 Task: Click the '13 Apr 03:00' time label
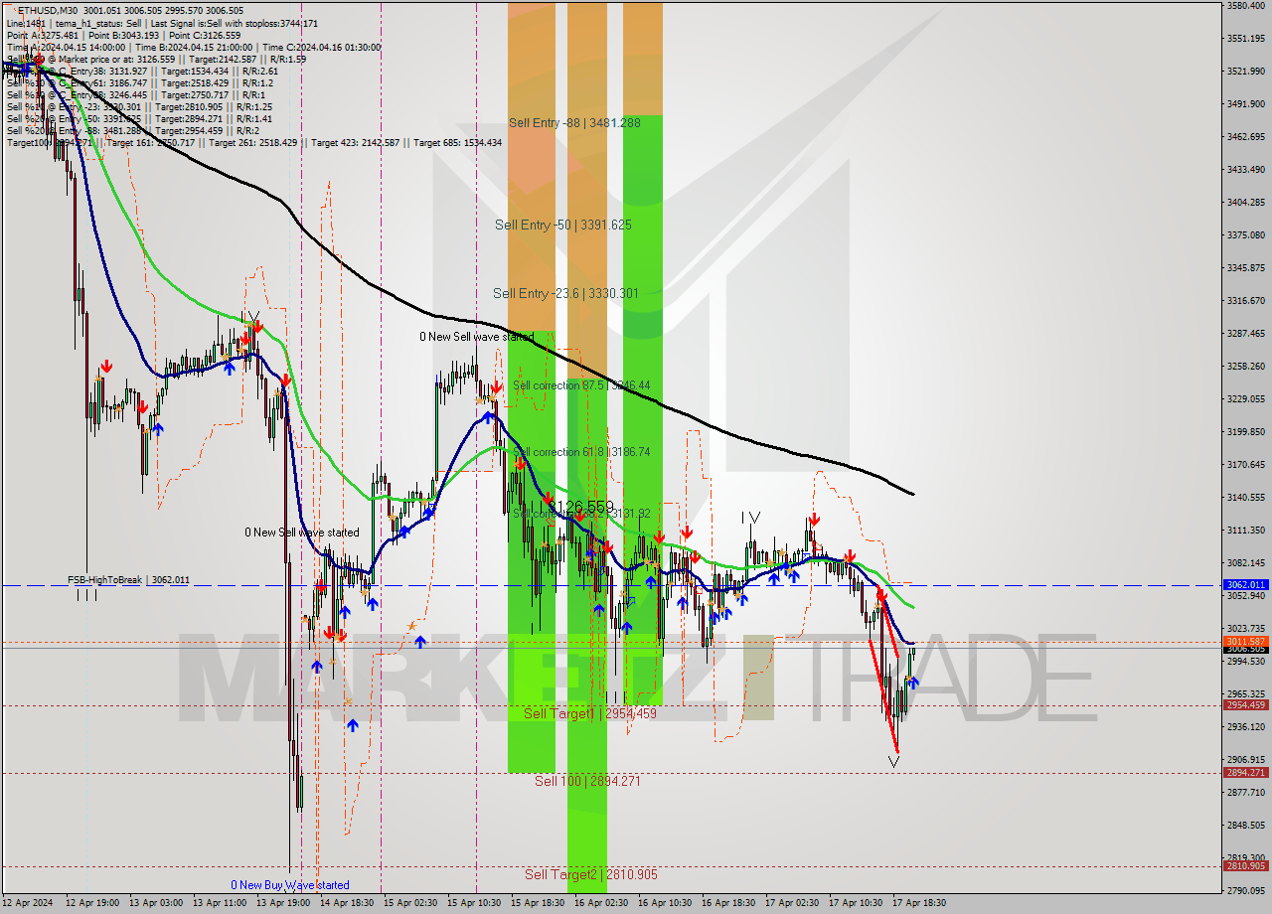[x=156, y=903]
